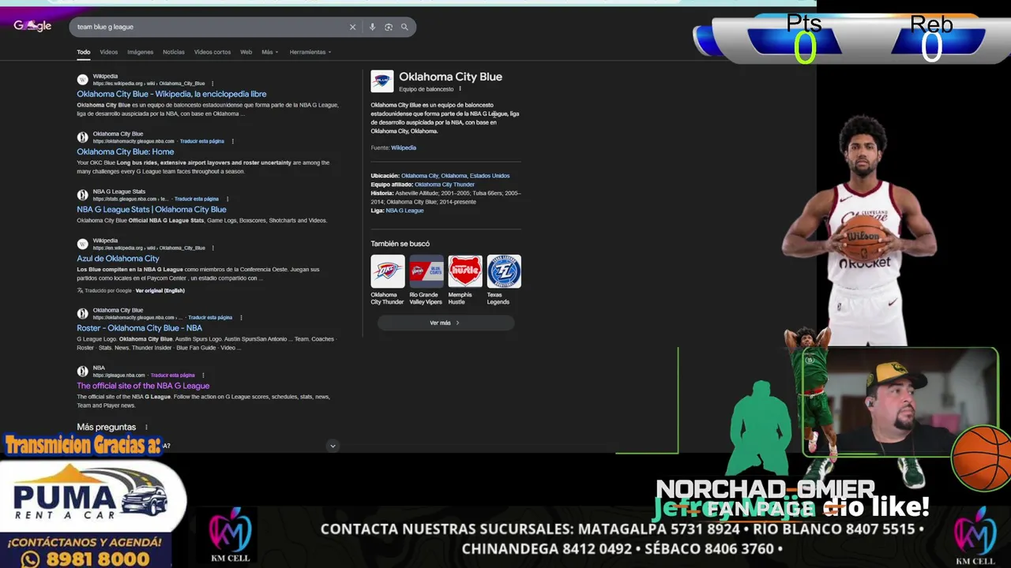Click the 'Más preguntas' heading
This screenshot has height=568, width=1011.
(x=106, y=427)
